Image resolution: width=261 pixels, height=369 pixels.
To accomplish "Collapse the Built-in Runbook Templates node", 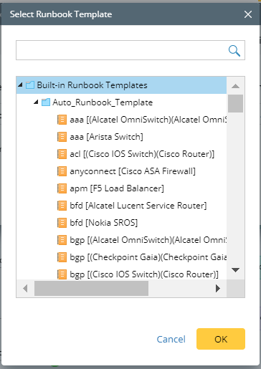I will [x=20, y=85].
